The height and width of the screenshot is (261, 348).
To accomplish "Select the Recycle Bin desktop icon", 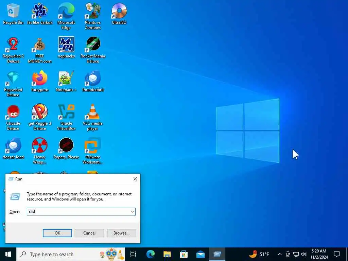I will pos(13,14).
